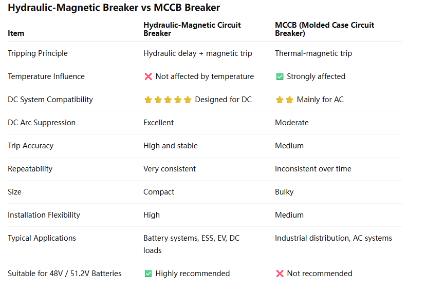Click the "Item" column header
Screen dimensions: 426x292
pyautogui.click(x=16, y=33)
